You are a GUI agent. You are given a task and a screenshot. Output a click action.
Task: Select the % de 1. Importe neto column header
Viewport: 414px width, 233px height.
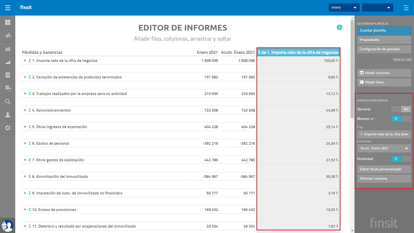298,52
